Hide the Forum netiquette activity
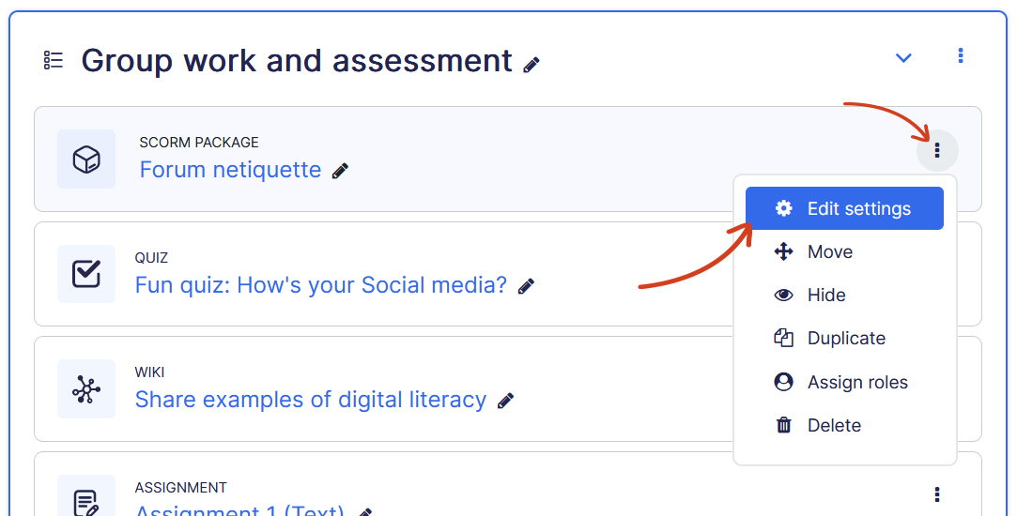The image size is (1017, 516). click(825, 295)
